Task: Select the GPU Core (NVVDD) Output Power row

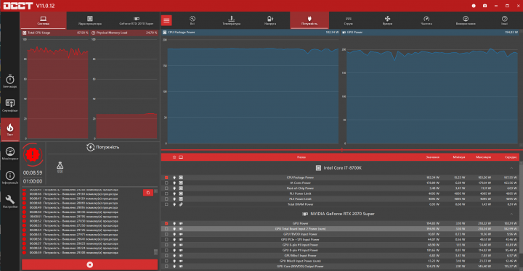Action: pos(340,267)
